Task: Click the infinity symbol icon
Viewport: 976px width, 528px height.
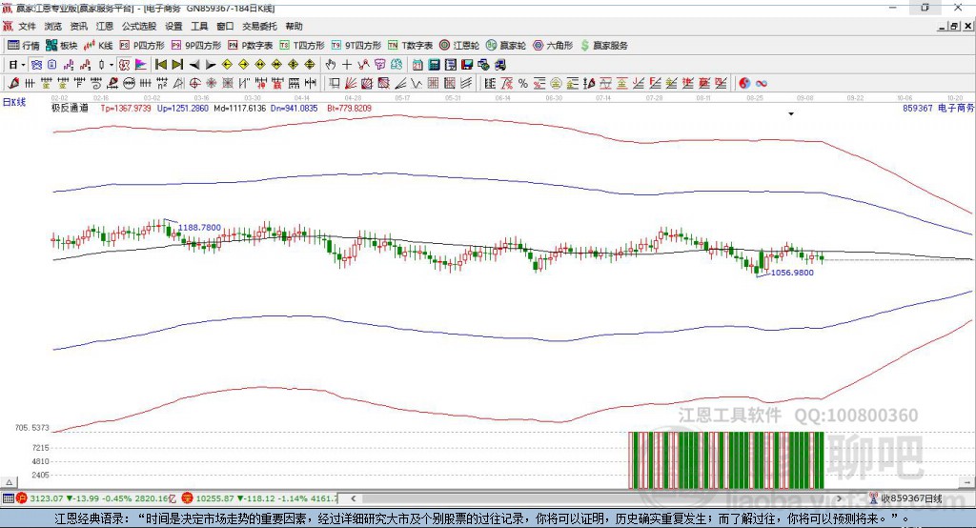Action: coord(762,83)
